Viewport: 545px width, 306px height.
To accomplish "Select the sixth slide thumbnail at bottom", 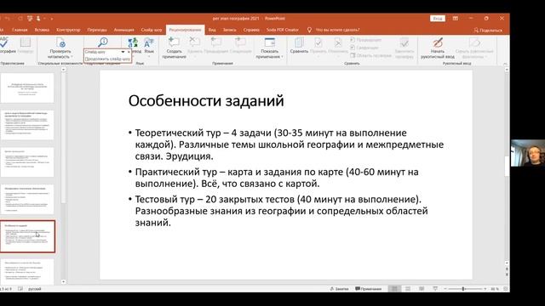I will click(x=27, y=272).
